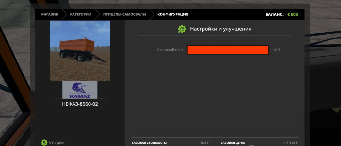The image size is (341, 146).
Task: Click the Основной цвет label
Action: coord(170,50)
